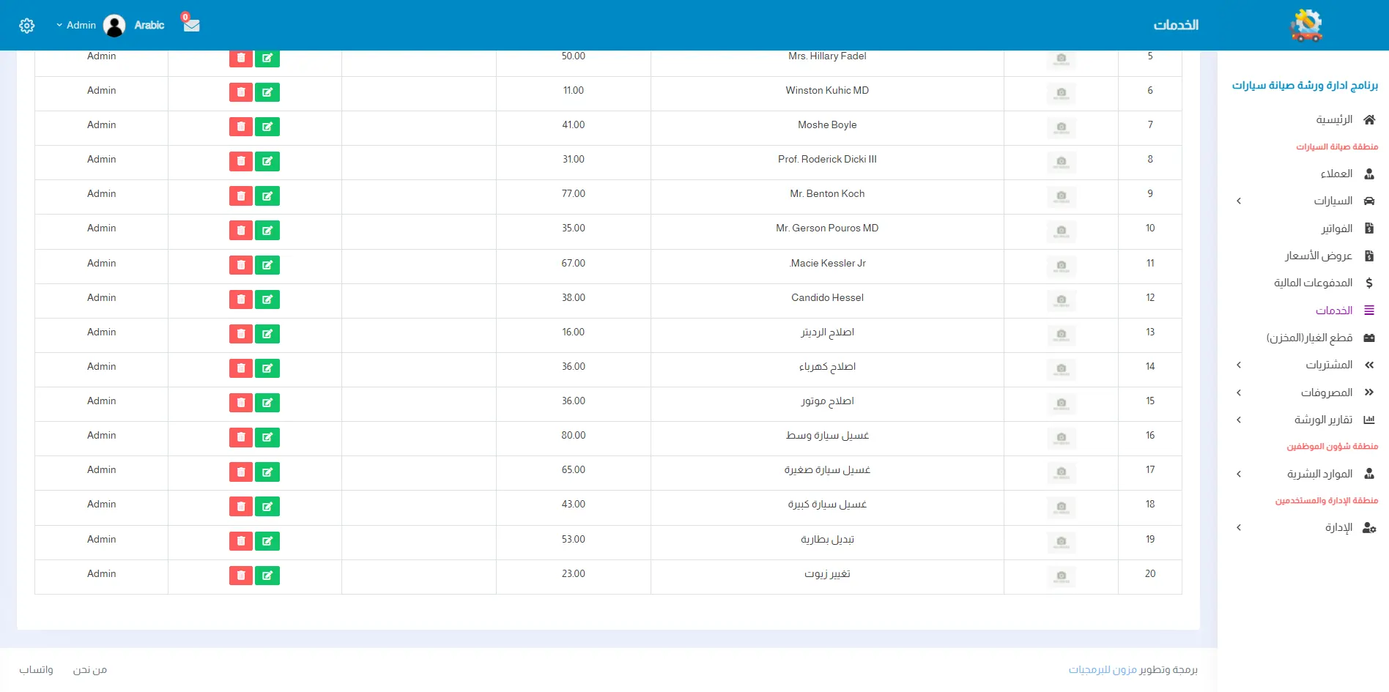Delete the Candido Hessel service row

(240, 300)
